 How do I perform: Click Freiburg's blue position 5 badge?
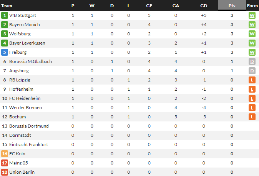coord(5,52)
